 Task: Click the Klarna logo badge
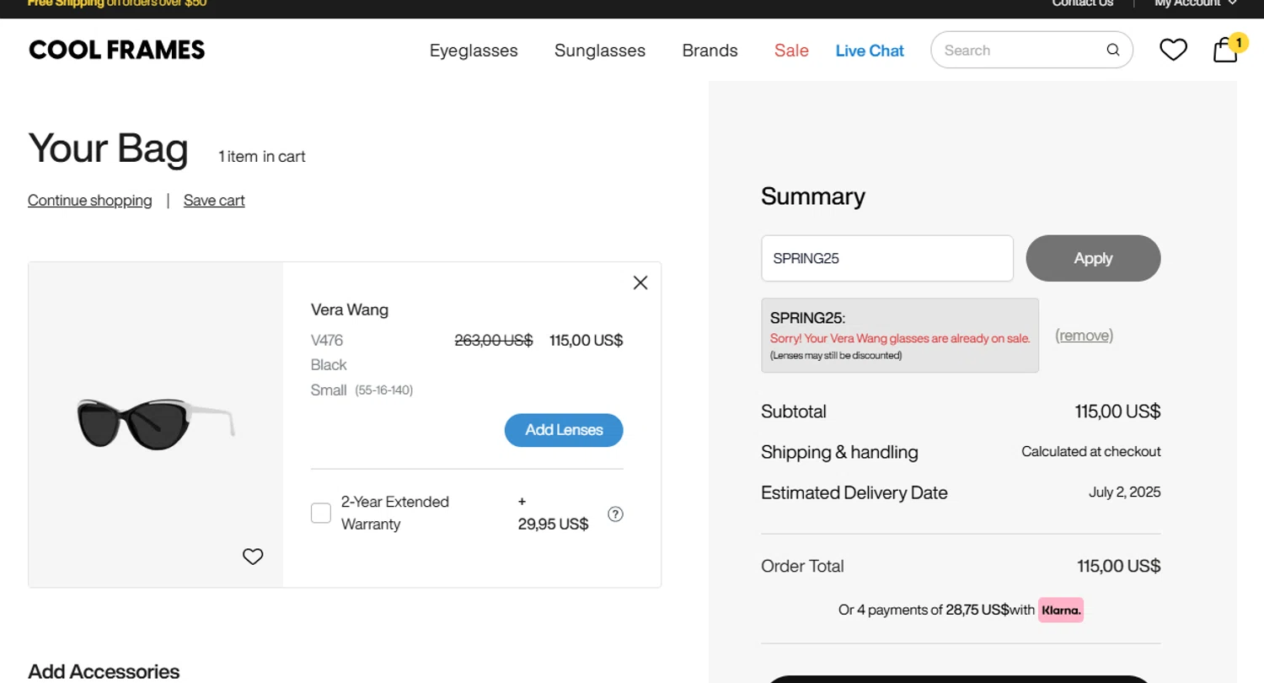1060,610
